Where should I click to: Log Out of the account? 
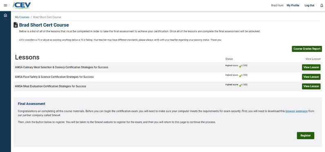pyautogui.click(x=309, y=6)
